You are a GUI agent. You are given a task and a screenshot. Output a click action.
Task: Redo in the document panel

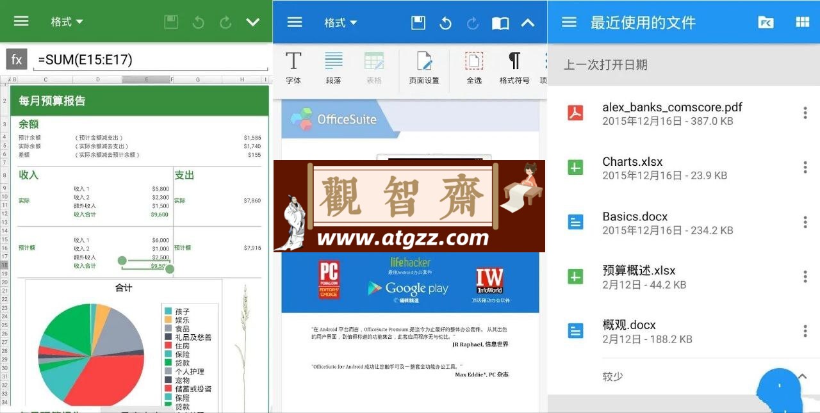coord(473,24)
